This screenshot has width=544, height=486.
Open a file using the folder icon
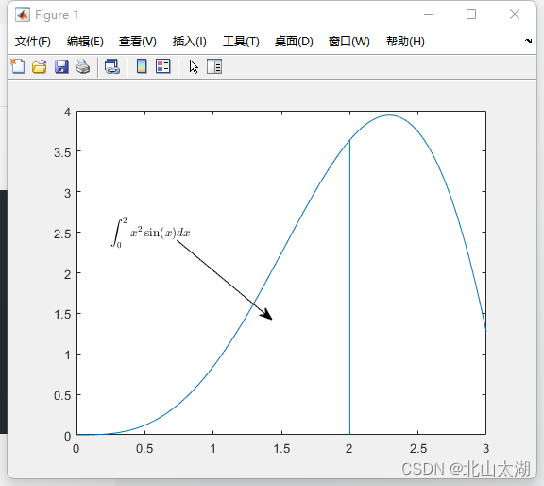[x=40, y=66]
